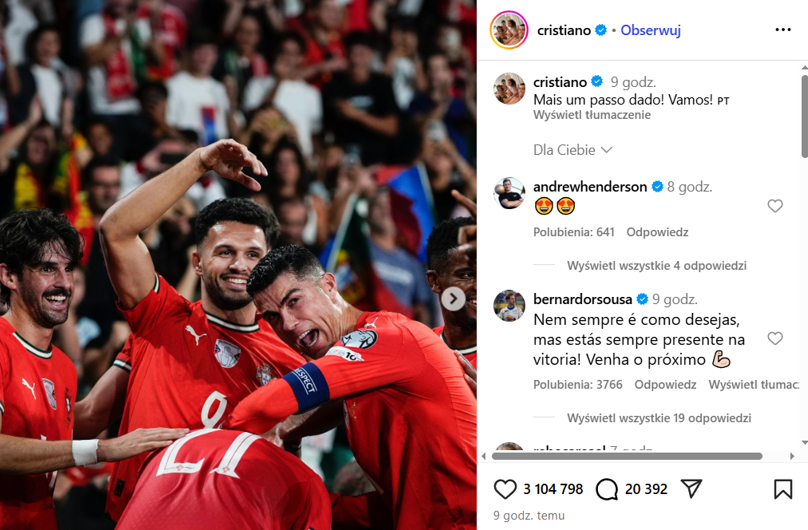The width and height of the screenshot is (808, 530).
Task: Show all 4 replies to andrewhenderson
Action: pyautogui.click(x=656, y=266)
